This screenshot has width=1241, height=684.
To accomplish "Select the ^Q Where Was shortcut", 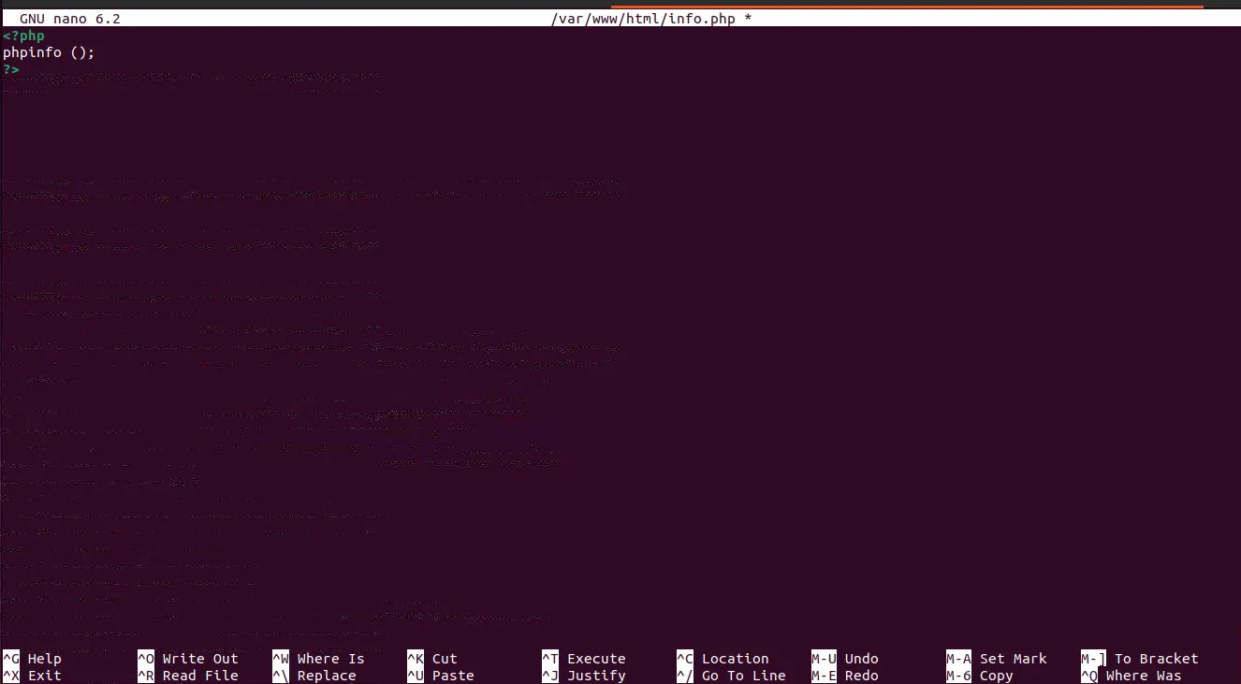I will (x=1131, y=676).
